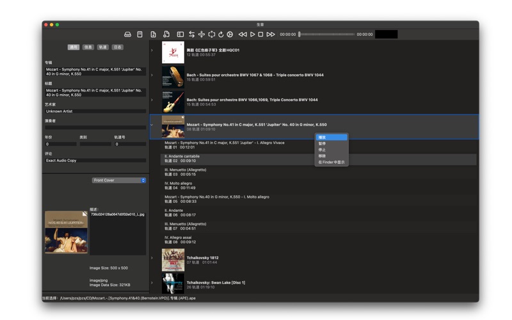Image resolution: width=512 pixels, height=320 pixels.
Task: Click the circular refresh arrow icon
Action: [221, 35]
